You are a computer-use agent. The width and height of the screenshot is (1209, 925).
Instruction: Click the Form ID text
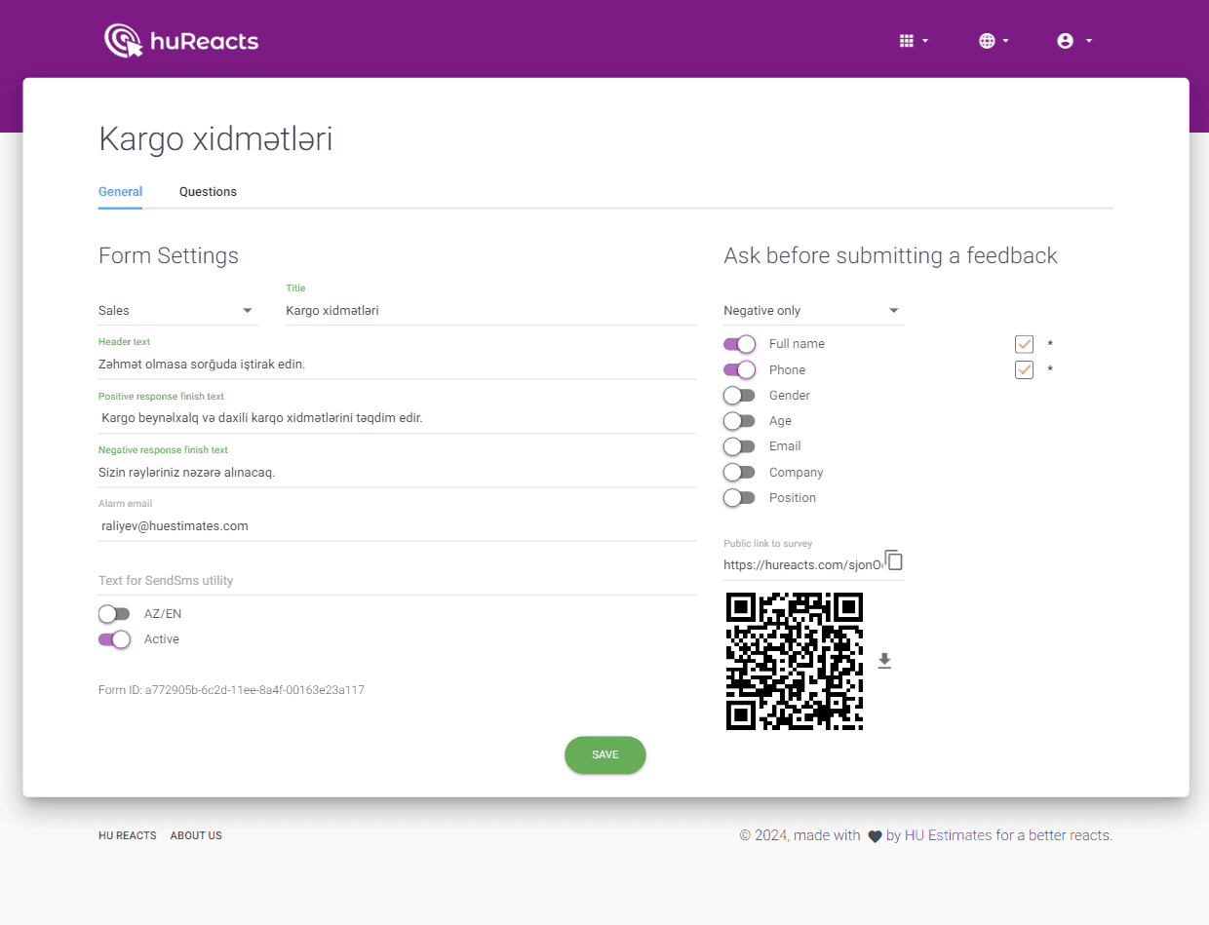click(231, 690)
